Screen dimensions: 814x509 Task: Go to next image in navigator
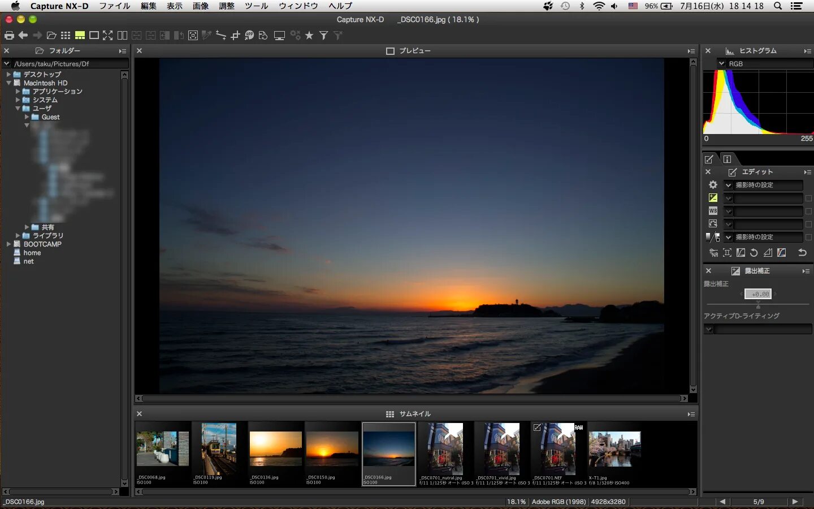pos(795,502)
